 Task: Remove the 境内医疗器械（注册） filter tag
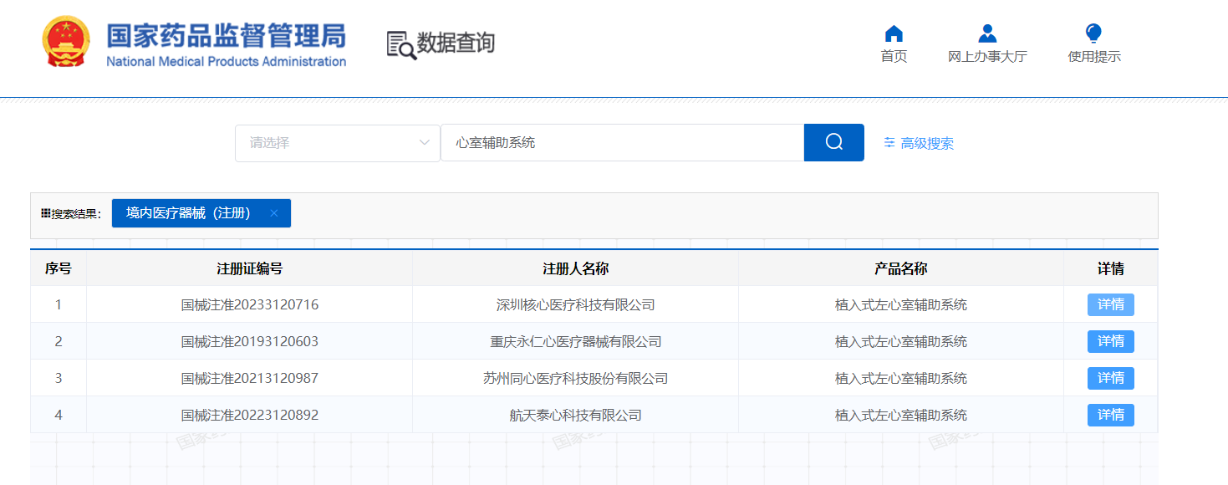pyautogui.click(x=273, y=213)
